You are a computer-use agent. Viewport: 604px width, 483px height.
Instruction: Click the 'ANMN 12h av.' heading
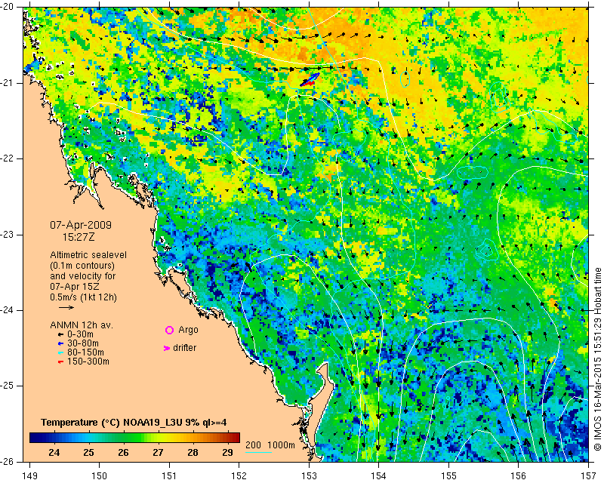[82, 325]
